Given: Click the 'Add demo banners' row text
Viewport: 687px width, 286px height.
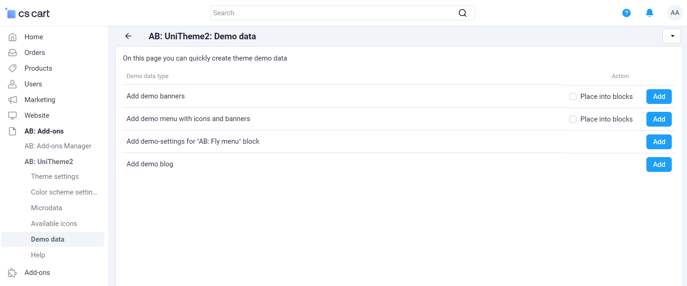Looking at the screenshot, I should [156, 96].
